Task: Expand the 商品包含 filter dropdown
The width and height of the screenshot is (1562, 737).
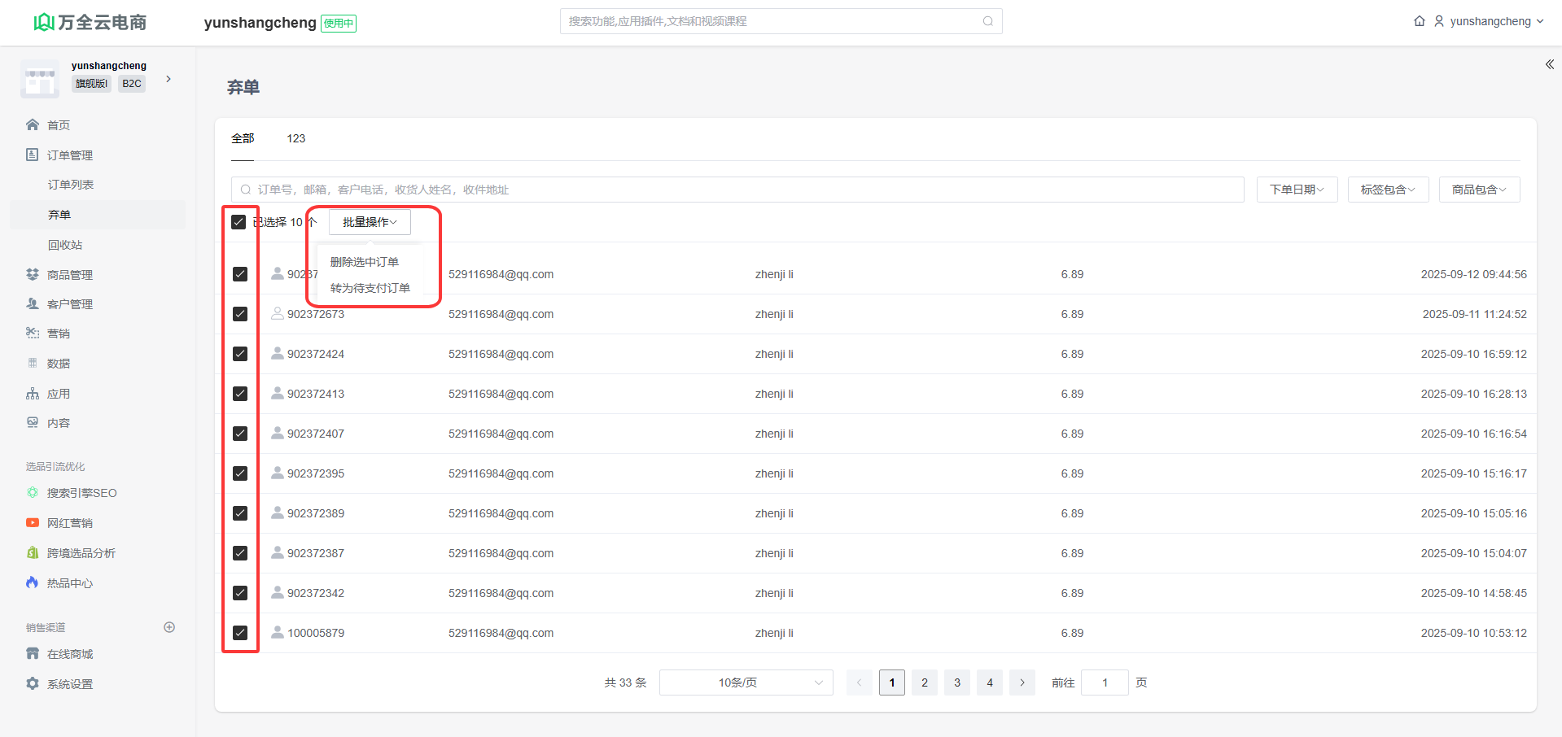Action: tap(1479, 190)
